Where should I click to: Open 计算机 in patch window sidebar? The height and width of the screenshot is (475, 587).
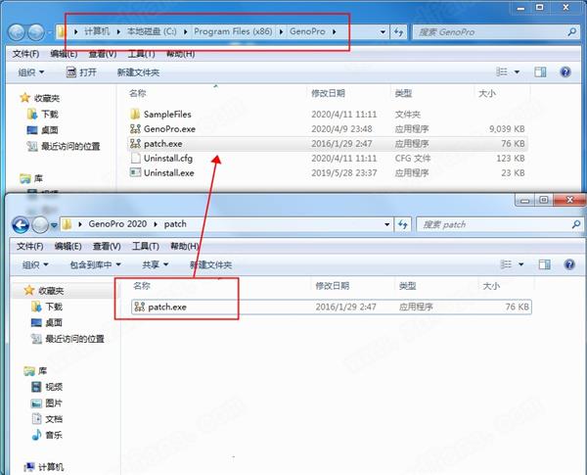44,467
